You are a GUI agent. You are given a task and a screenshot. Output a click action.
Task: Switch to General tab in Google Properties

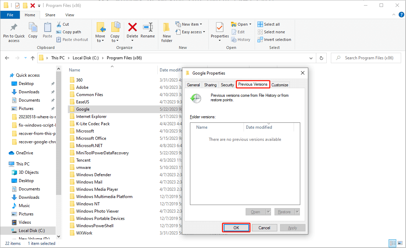click(x=193, y=85)
